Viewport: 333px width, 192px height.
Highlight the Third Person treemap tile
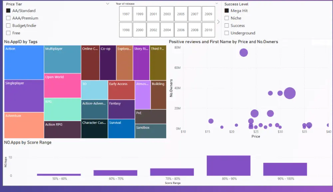[158, 63]
